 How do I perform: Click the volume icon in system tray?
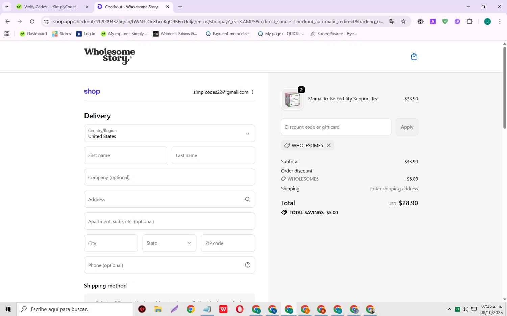pyautogui.click(x=465, y=309)
